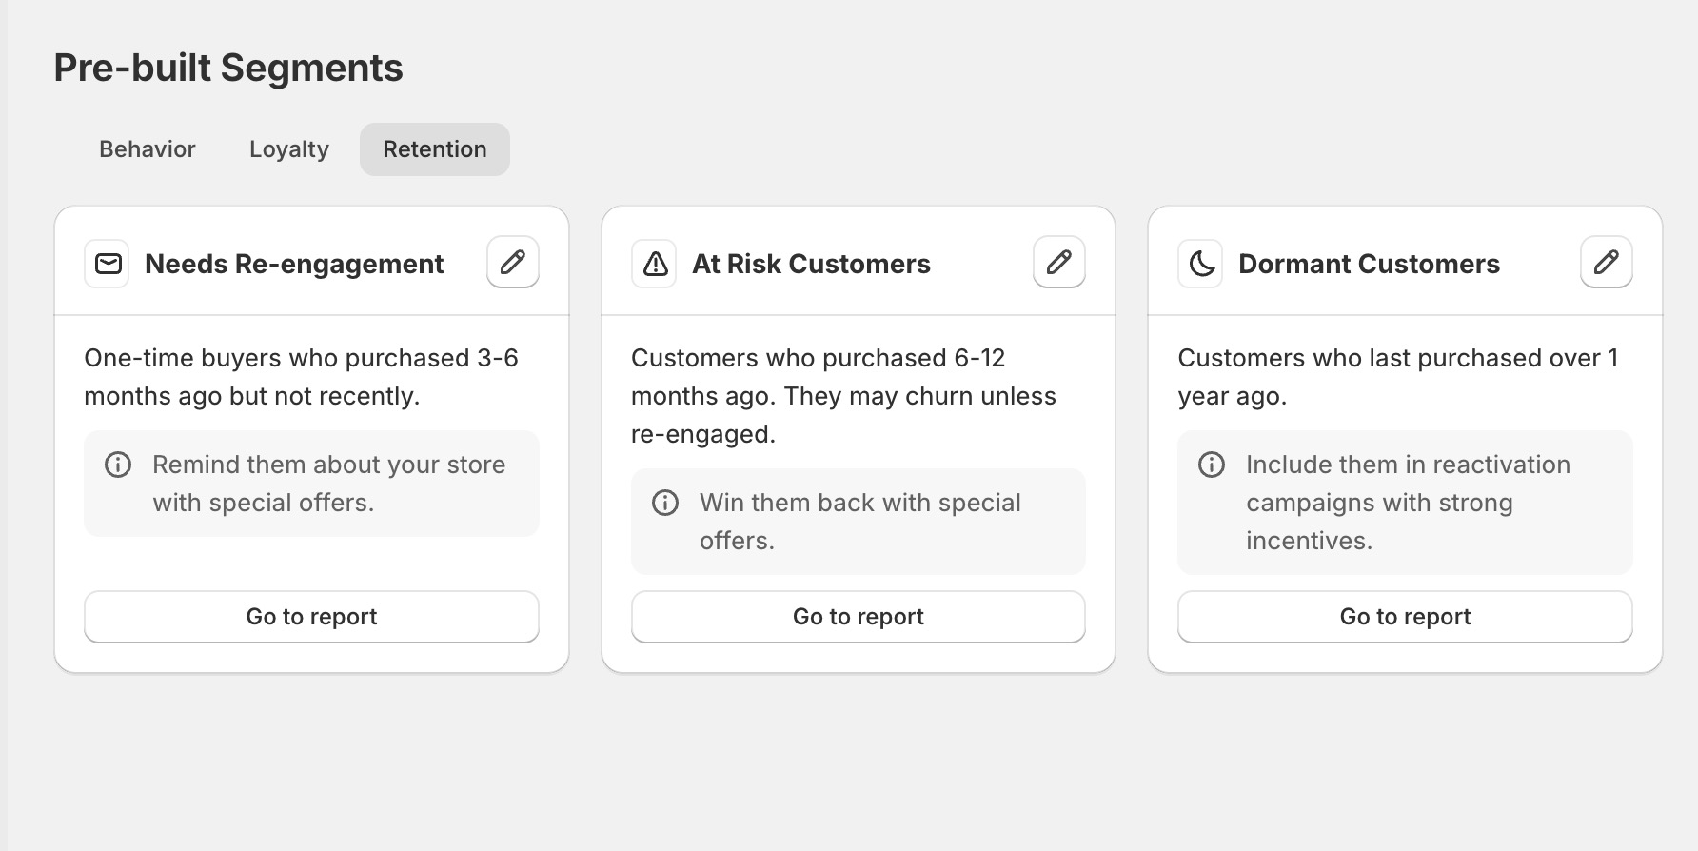Click the info icon about winning customers back
The height and width of the screenshot is (851, 1698).
(x=665, y=503)
